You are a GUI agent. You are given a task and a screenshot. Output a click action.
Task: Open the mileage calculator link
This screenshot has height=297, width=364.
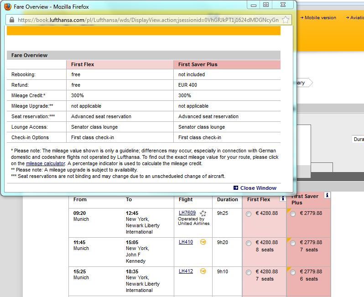coord(46,163)
